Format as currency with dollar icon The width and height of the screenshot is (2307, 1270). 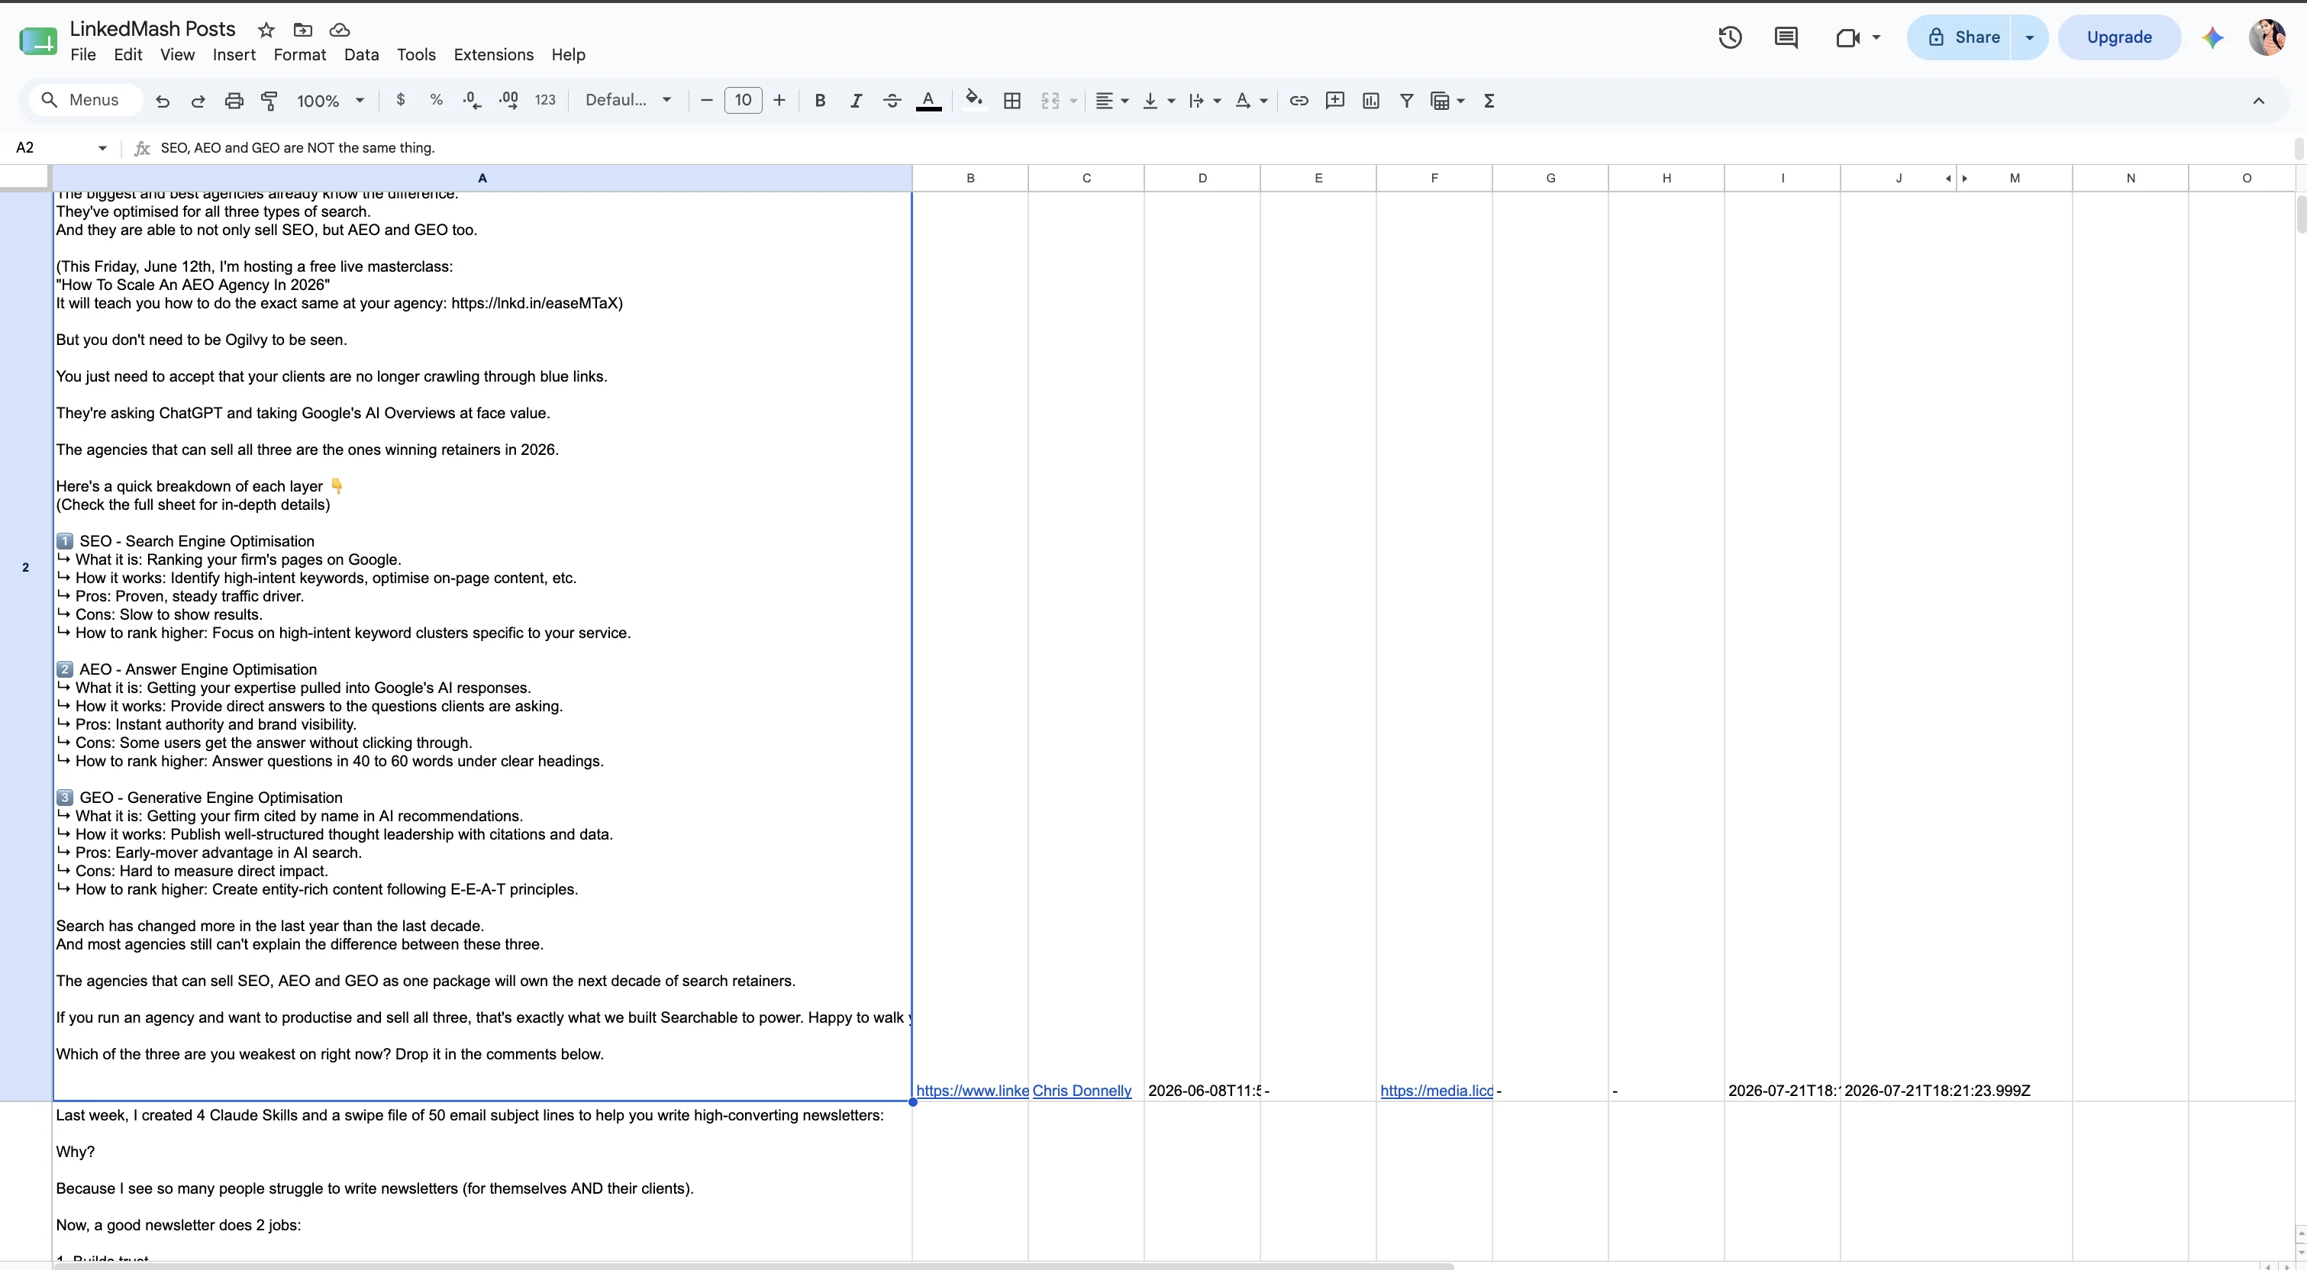click(x=400, y=100)
